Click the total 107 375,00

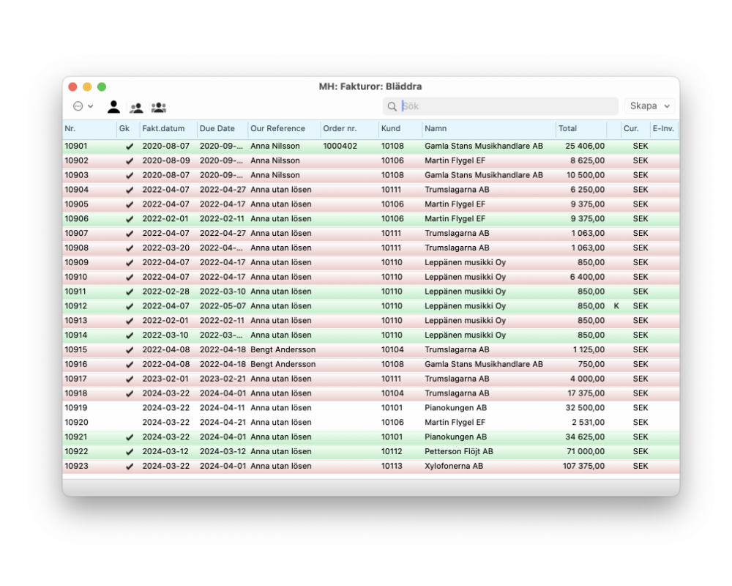coord(583,466)
